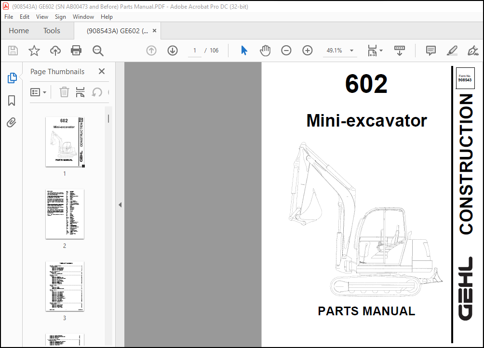The width and height of the screenshot is (484, 348).
Task: Open thumbnail options dropdown menu
Action: click(38, 92)
